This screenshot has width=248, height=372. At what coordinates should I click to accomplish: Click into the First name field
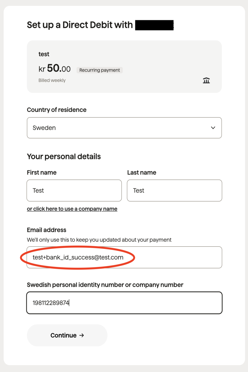pos(74,190)
